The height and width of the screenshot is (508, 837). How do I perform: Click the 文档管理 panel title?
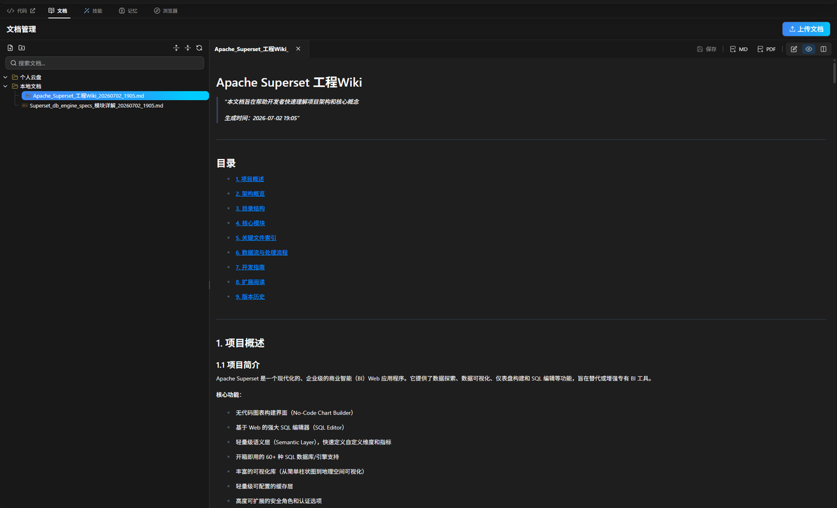[22, 29]
